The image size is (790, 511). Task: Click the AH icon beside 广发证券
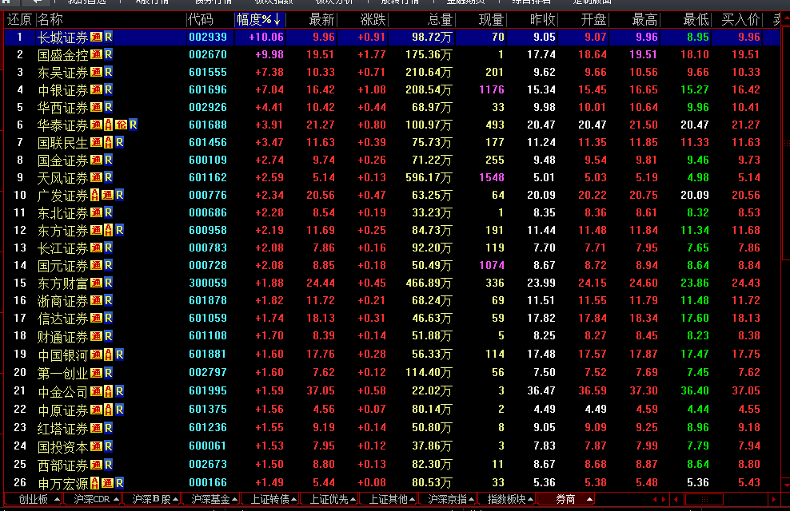[x=94, y=195]
